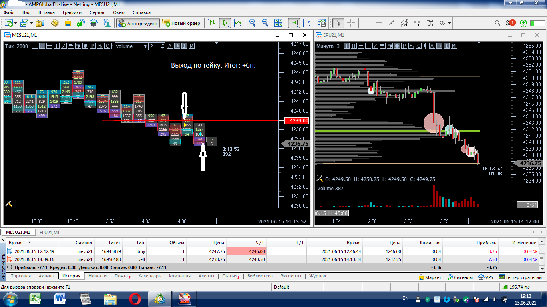547x307 pixels.
Task: Click the M button in EPU21 chart toolbar
Action: click(454, 46)
